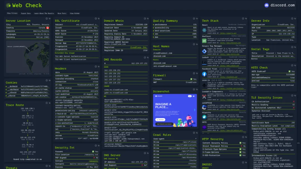Image resolution: width=301 pixels, height=169 pixels.
Task: Open the Show Filters option
Action: (12, 13)
